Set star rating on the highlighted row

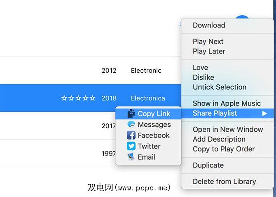click(x=78, y=98)
